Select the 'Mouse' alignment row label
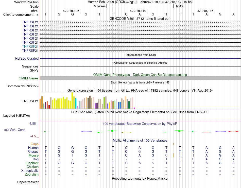This screenshot has height=188, width=241. (33, 156)
